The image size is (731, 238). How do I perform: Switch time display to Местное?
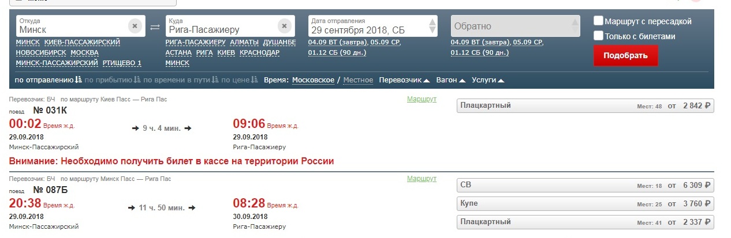(x=358, y=80)
